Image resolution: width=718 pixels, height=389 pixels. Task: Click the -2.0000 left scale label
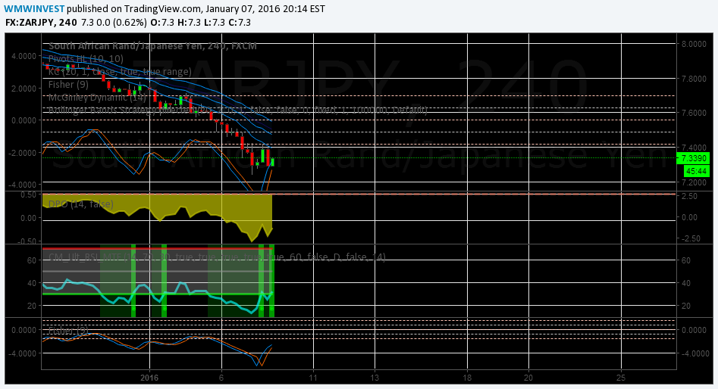(x=23, y=153)
